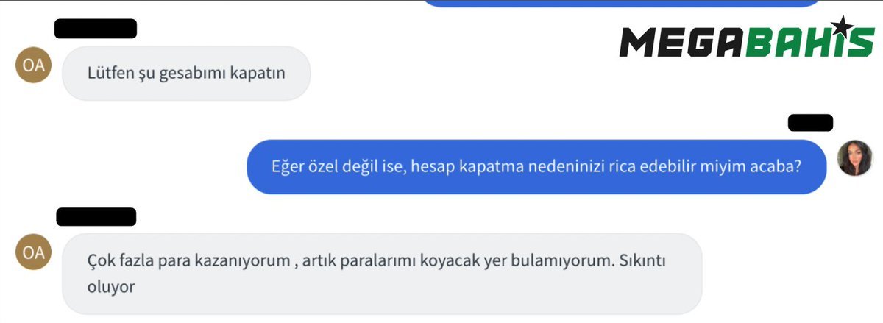This screenshot has height=323, width=883.
Task: Click the OA avatar beside "Lütfen şu gesabımı kapatın"
Action: click(x=34, y=65)
